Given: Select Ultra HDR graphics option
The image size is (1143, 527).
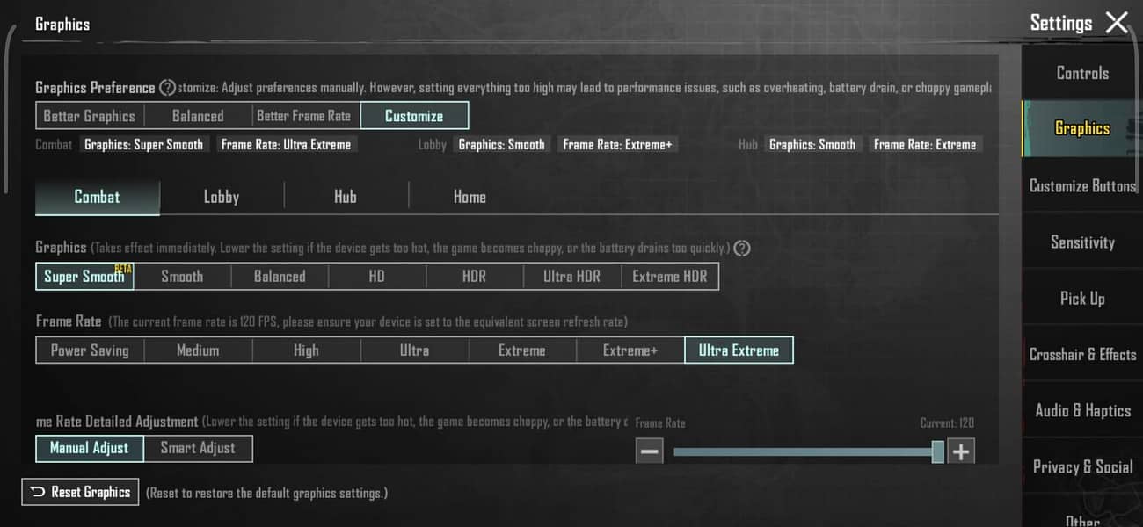Looking at the screenshot, I should pyautogui.click(x=571, y=277).
